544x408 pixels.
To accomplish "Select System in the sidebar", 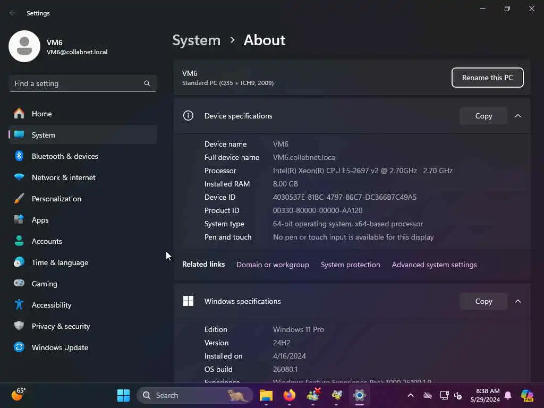I will coord(82,135).
